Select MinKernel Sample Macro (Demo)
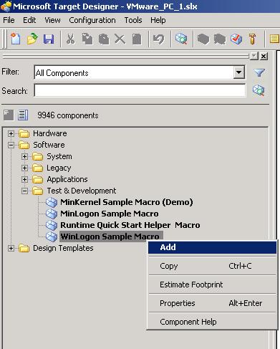Image resolution: width=280 pixels, height=349 pixels. click(127, 202)
